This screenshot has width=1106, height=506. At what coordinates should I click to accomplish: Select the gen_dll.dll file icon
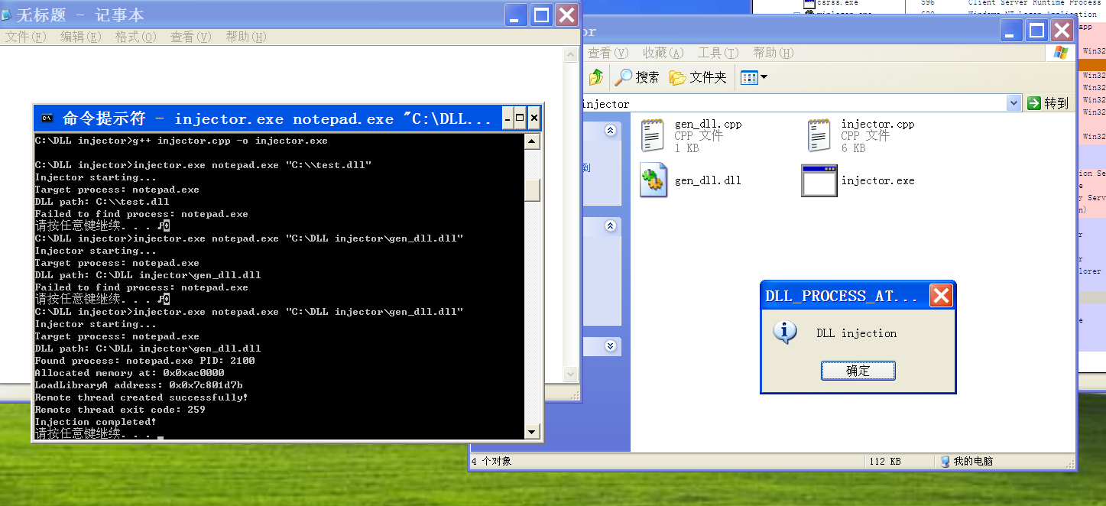point(652,180)
